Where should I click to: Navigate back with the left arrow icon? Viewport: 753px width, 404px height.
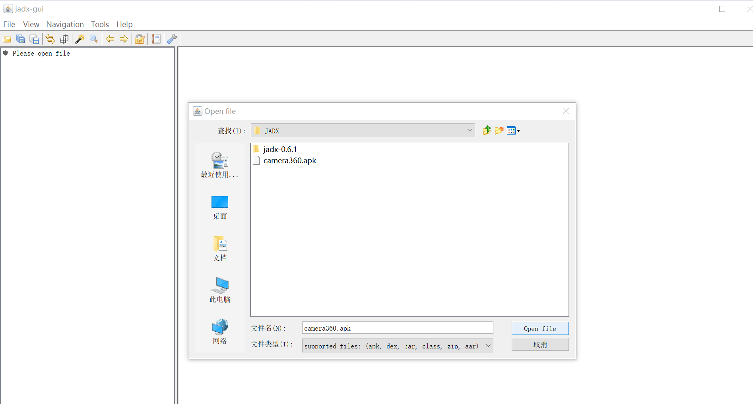point(110,39)
